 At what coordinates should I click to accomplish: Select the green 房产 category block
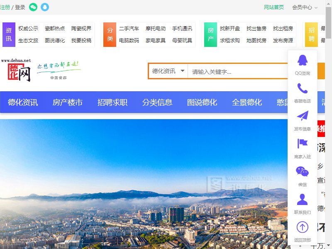coord(210,34)
